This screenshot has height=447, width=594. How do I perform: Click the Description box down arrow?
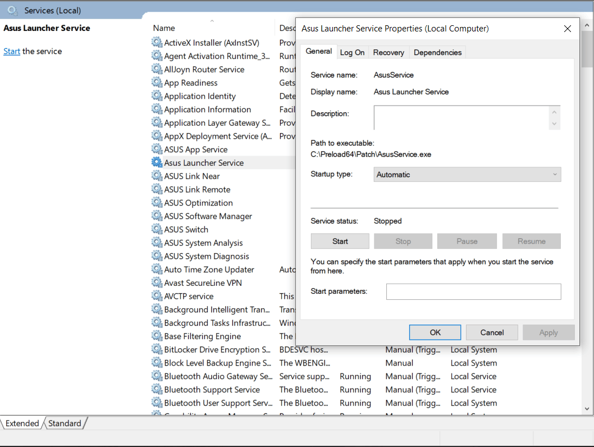coord(554,124)
